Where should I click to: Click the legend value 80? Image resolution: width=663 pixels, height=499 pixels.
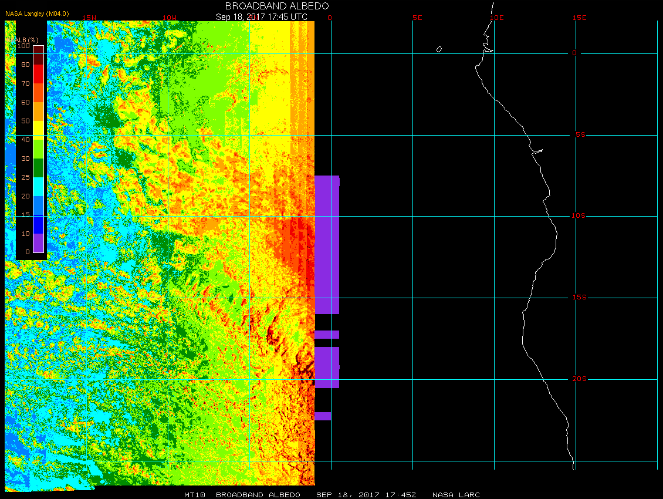(x=25, y=65)
